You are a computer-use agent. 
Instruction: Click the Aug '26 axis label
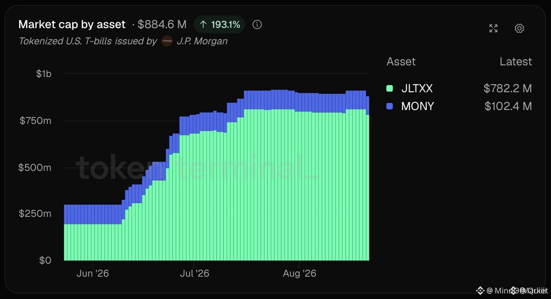(x=299, y=273)
